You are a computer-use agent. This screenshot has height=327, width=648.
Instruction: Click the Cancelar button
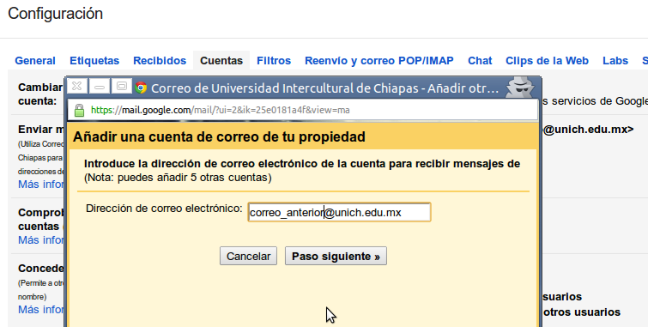(248, 257)
